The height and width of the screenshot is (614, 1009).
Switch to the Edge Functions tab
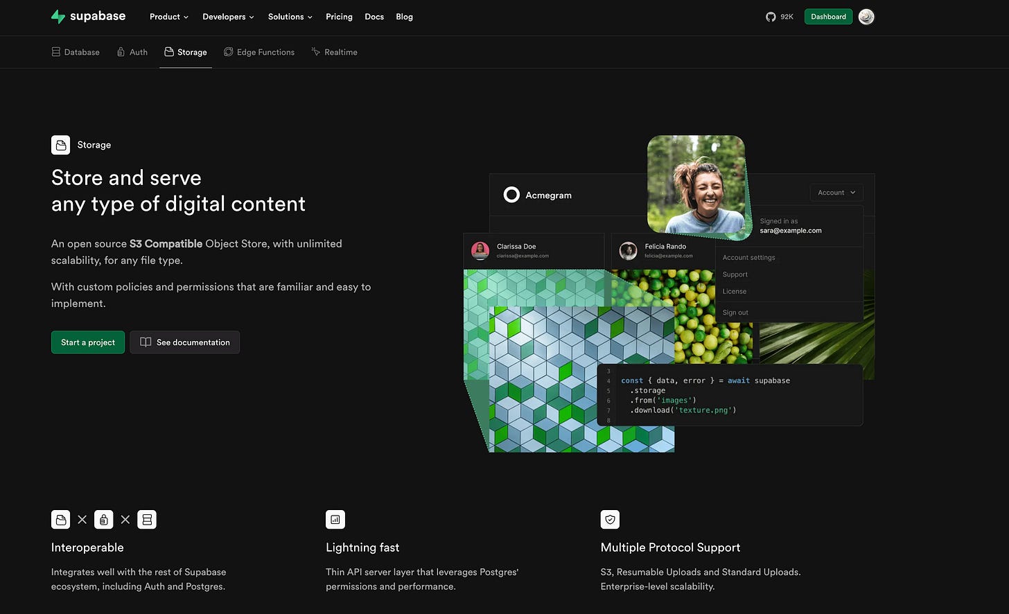(x=259, y=52)
